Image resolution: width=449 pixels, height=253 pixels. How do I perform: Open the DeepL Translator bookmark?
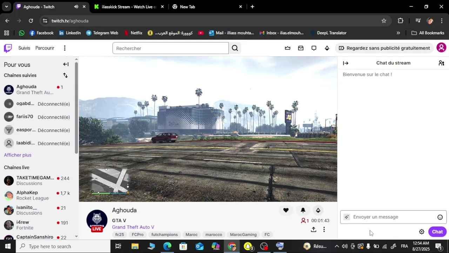328,33
